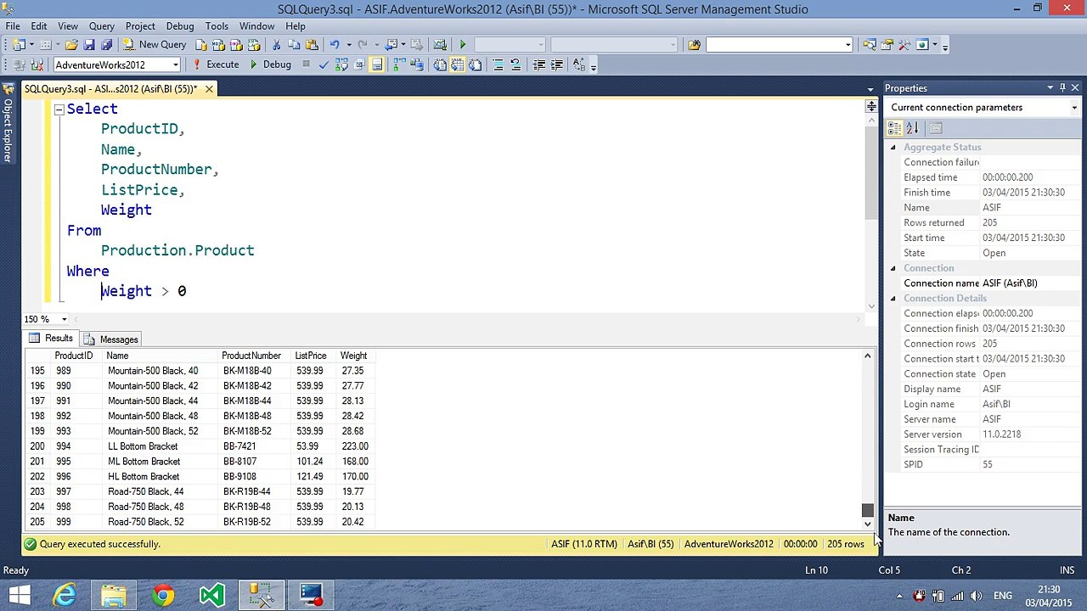
Task: Toggle Results to Grid icon
Action: [x=458, y=64]
